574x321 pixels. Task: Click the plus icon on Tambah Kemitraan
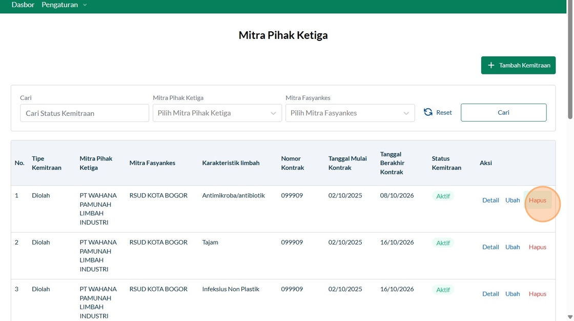coord(491,65)
